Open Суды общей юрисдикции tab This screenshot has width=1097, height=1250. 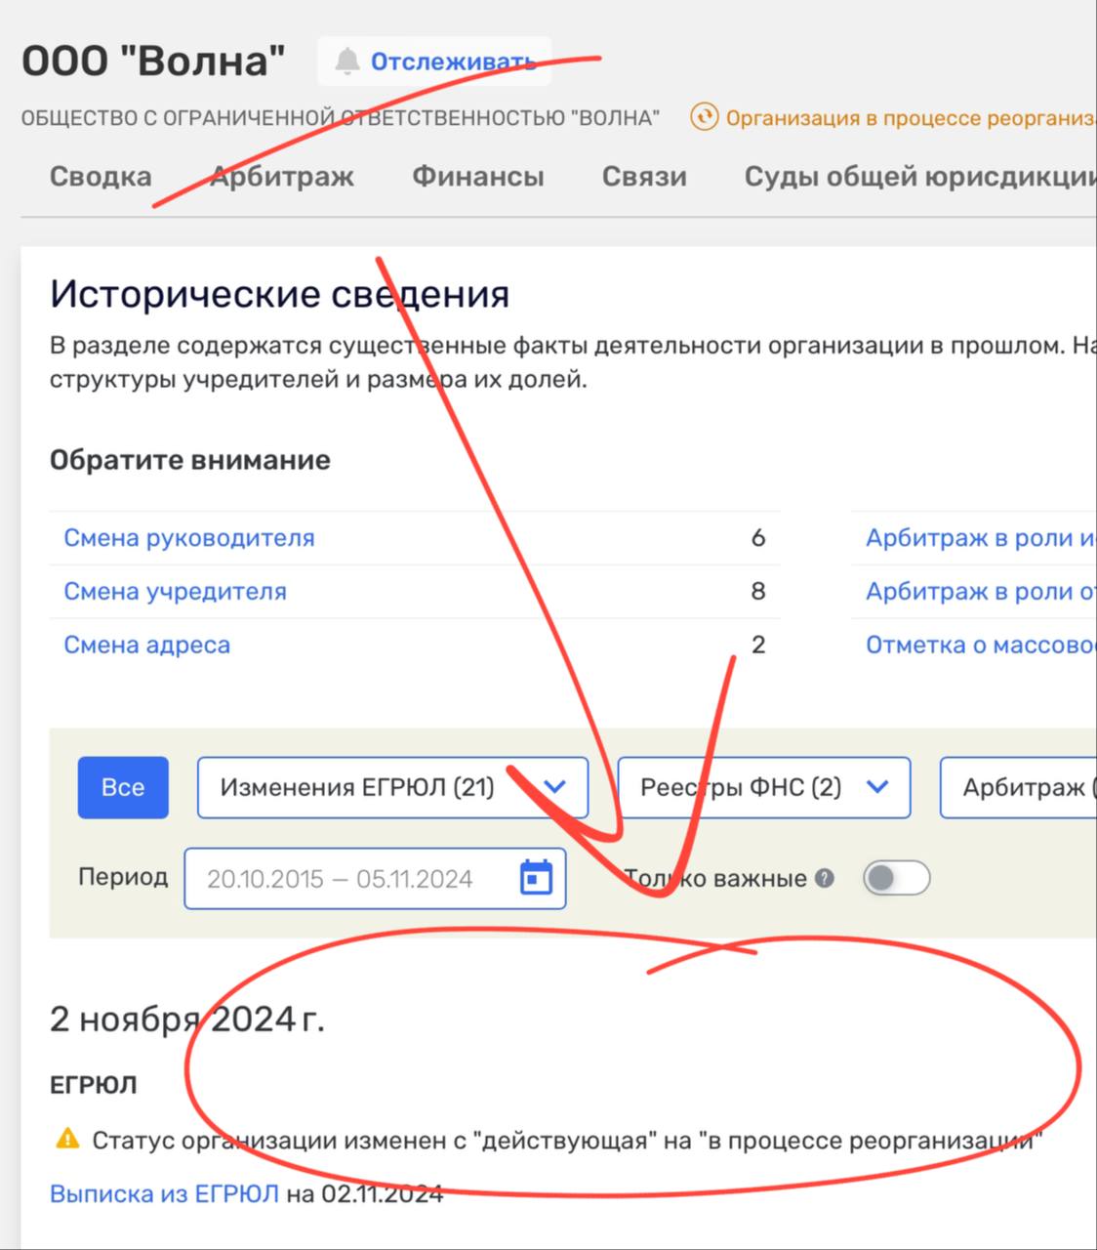pyautogui.click(x=917, y=177)
